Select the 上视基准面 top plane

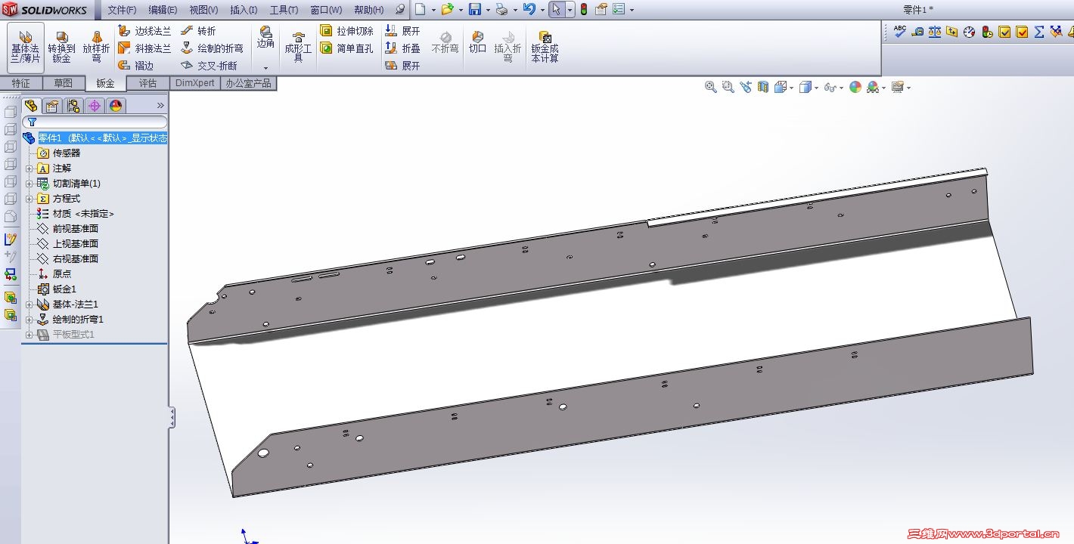point(67,244)
